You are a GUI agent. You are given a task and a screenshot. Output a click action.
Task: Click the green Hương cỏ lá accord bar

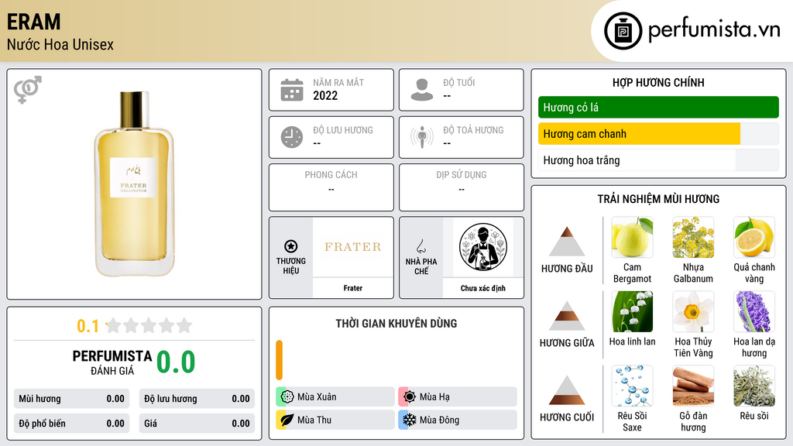pos(658,107)
